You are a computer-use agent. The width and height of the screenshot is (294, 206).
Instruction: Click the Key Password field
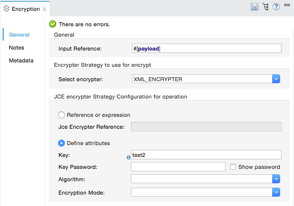[x=178, y=167]
